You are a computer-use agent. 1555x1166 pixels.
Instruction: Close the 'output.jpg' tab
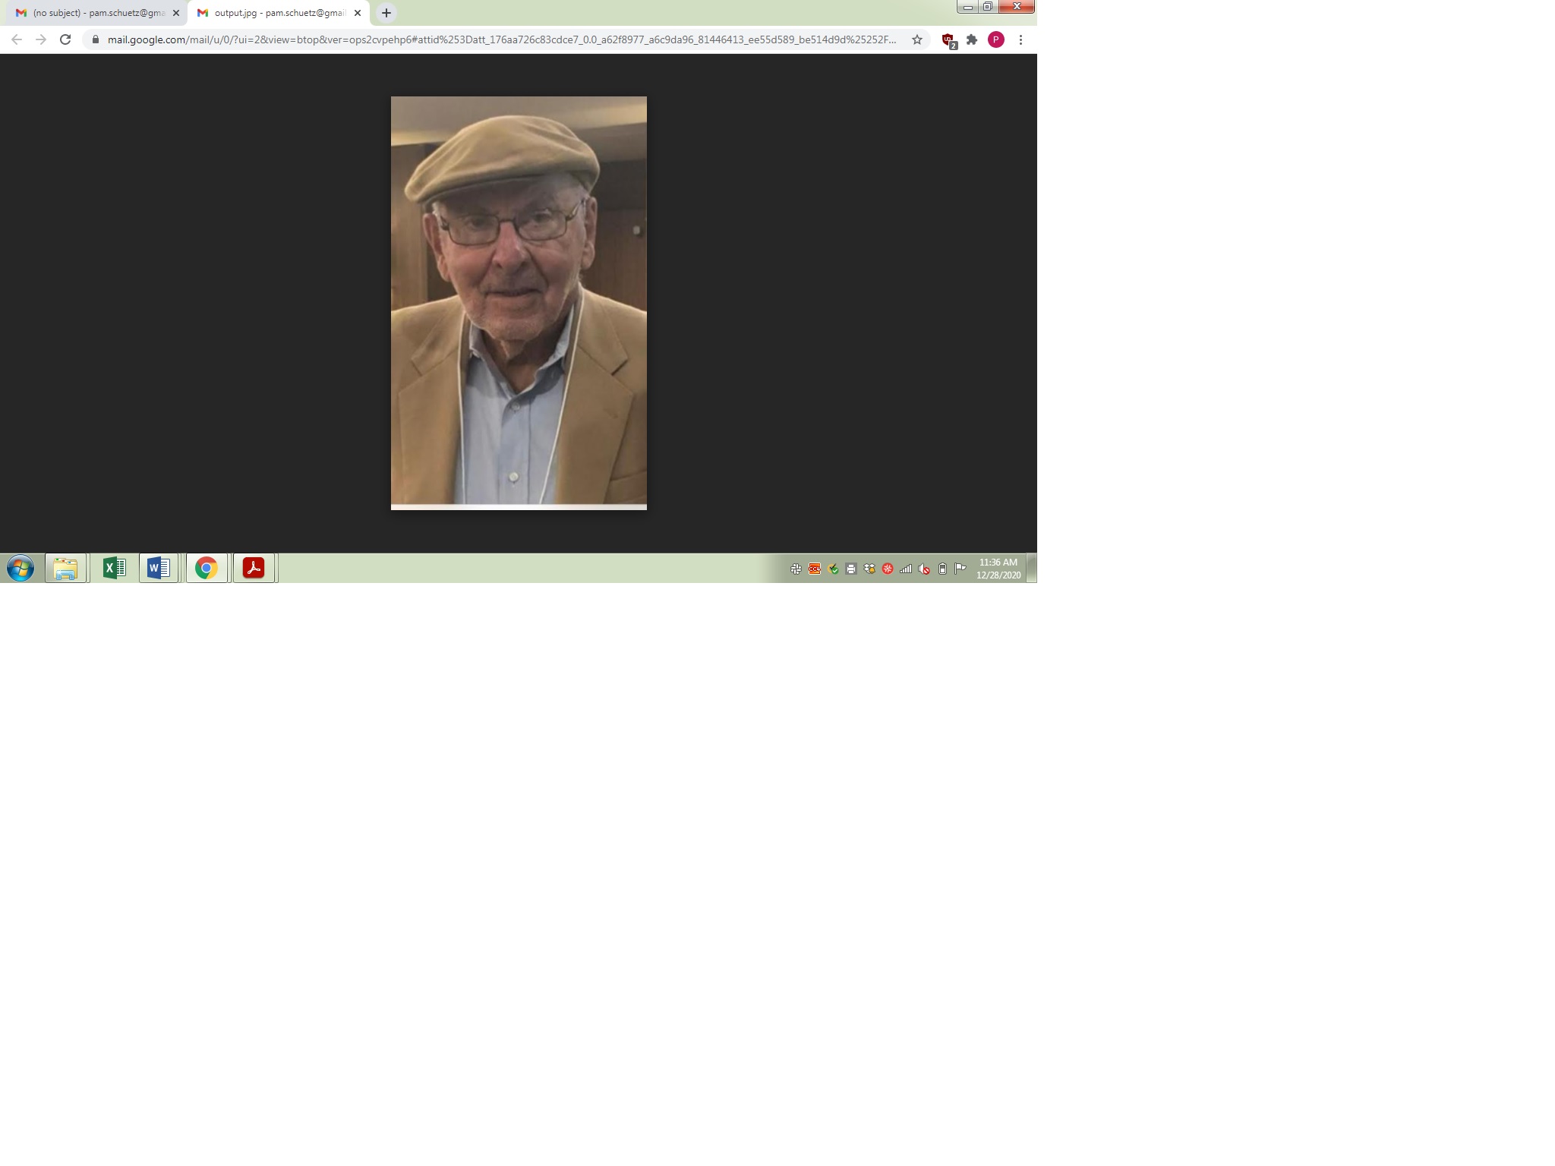(x=358, y=13)
